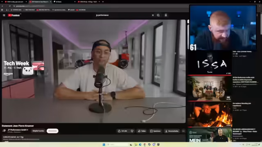Click the Mitglied werden button
Image resolution: width=262 pixels, height=147 pixels.
click(x=38, y=131)
